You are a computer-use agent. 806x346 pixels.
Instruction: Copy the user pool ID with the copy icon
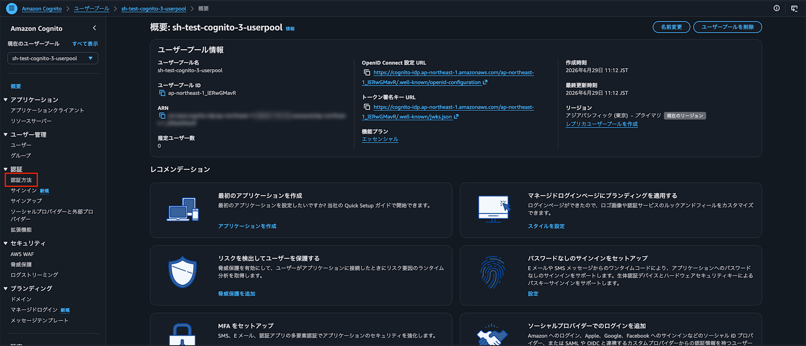[162, 93]
